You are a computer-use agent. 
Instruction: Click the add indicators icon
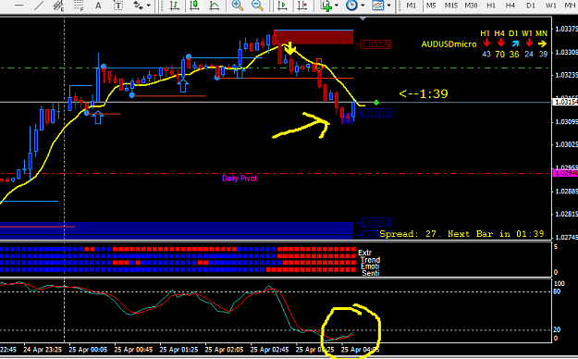pos(326,6)
